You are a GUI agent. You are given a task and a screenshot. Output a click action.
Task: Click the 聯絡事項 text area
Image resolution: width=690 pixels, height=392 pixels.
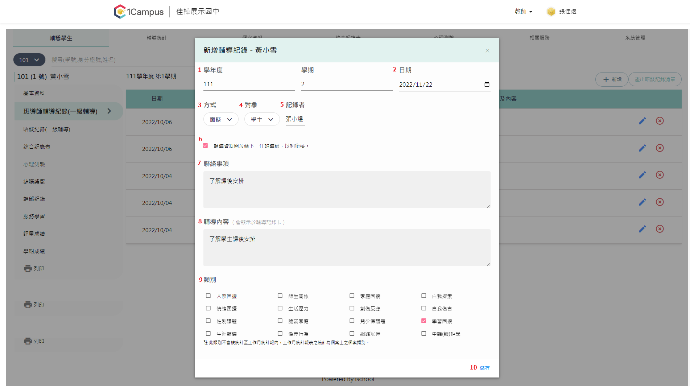point(347,190)
